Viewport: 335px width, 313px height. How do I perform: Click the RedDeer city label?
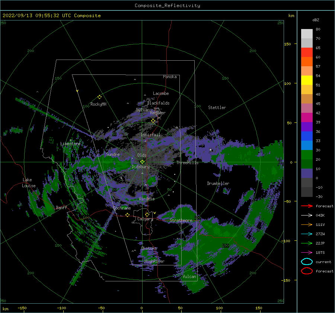[x=158, y=113]
